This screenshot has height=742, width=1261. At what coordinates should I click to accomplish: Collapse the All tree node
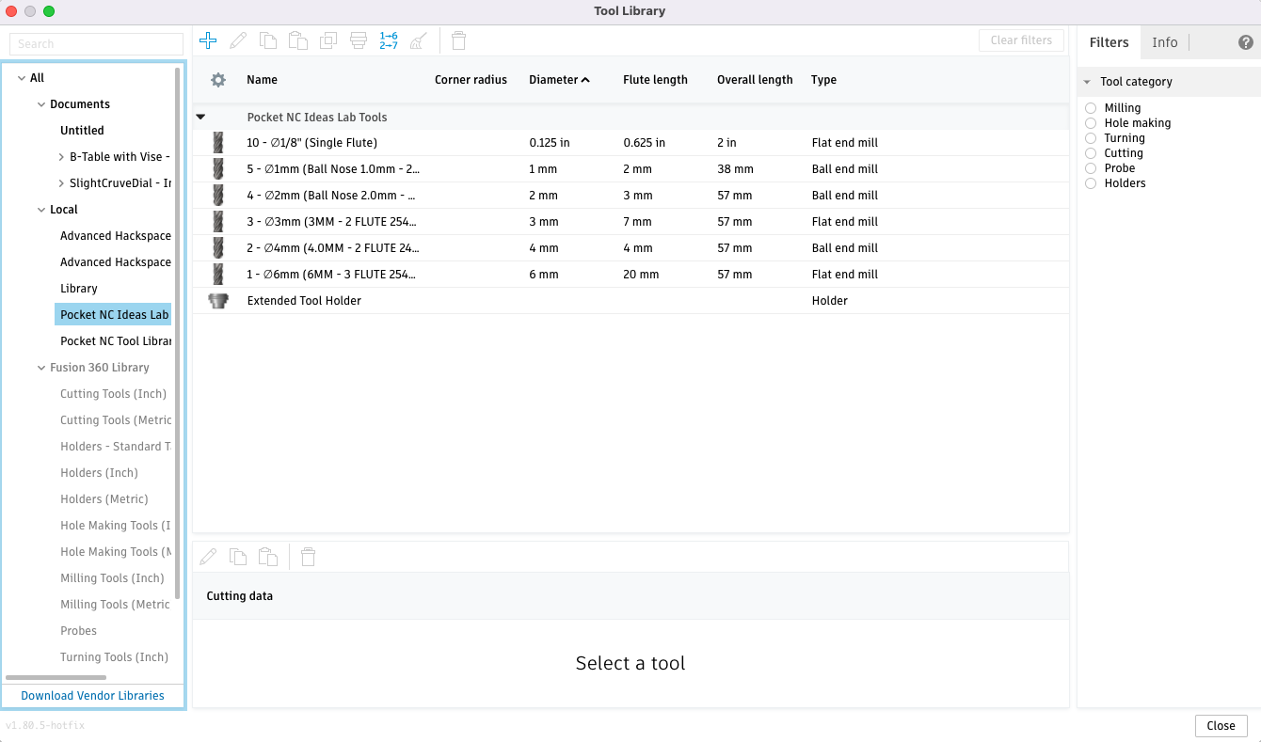pyautogui.click(x=22, y=78)
